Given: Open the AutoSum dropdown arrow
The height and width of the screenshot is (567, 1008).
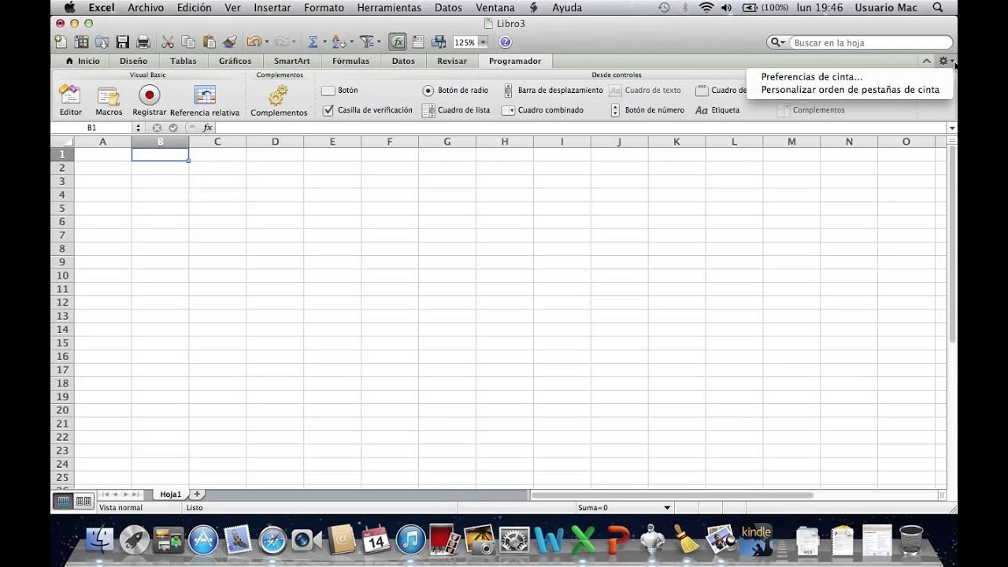Looking at the screenshot, I should [325, 43].
